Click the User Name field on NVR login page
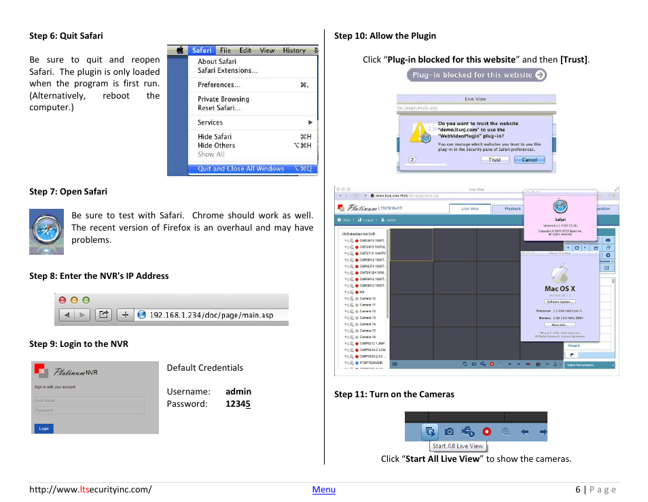648x502 pixels. [x=89, y=401]
